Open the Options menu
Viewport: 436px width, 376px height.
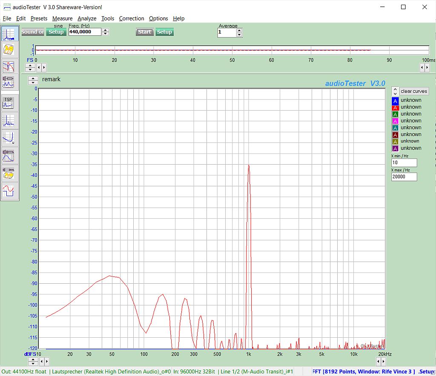158,18
